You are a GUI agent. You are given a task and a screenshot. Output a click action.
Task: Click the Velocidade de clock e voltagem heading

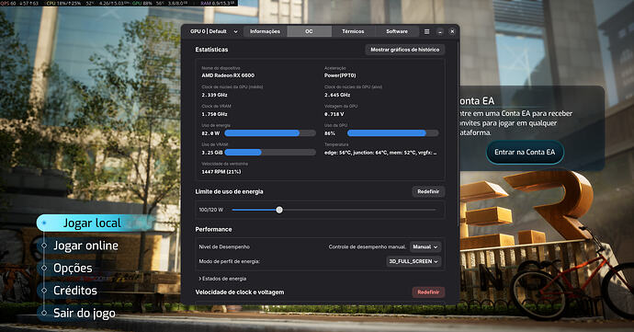(240, 292)
